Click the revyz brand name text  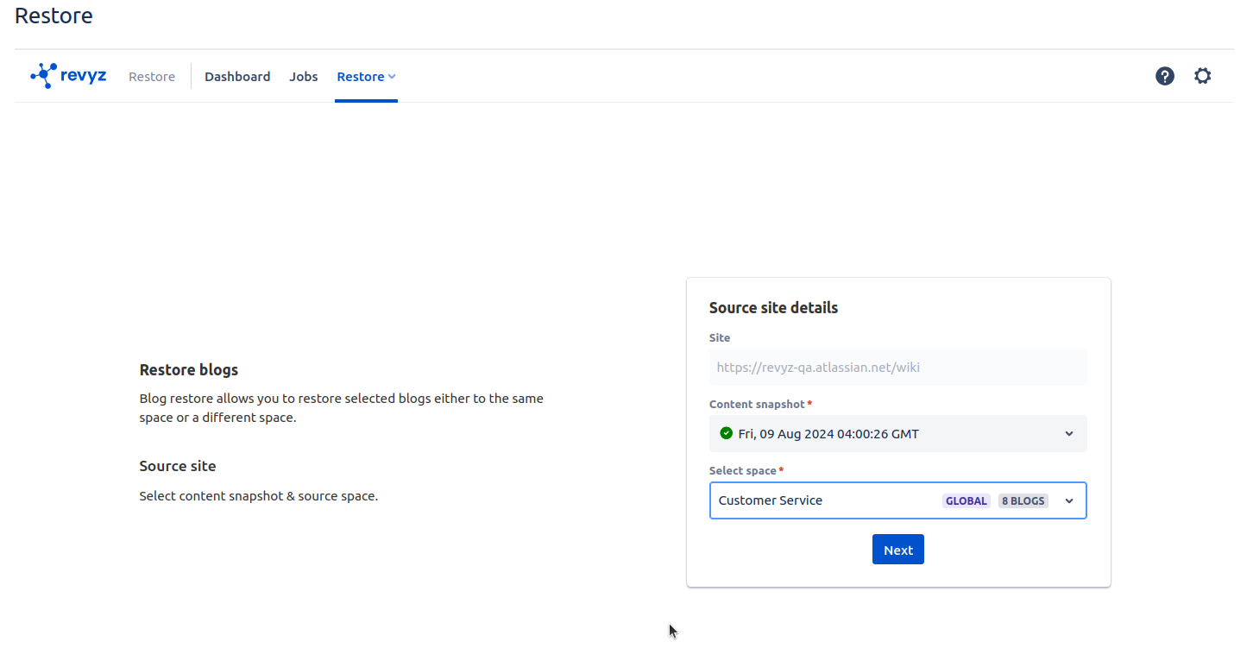coord(84,76)
